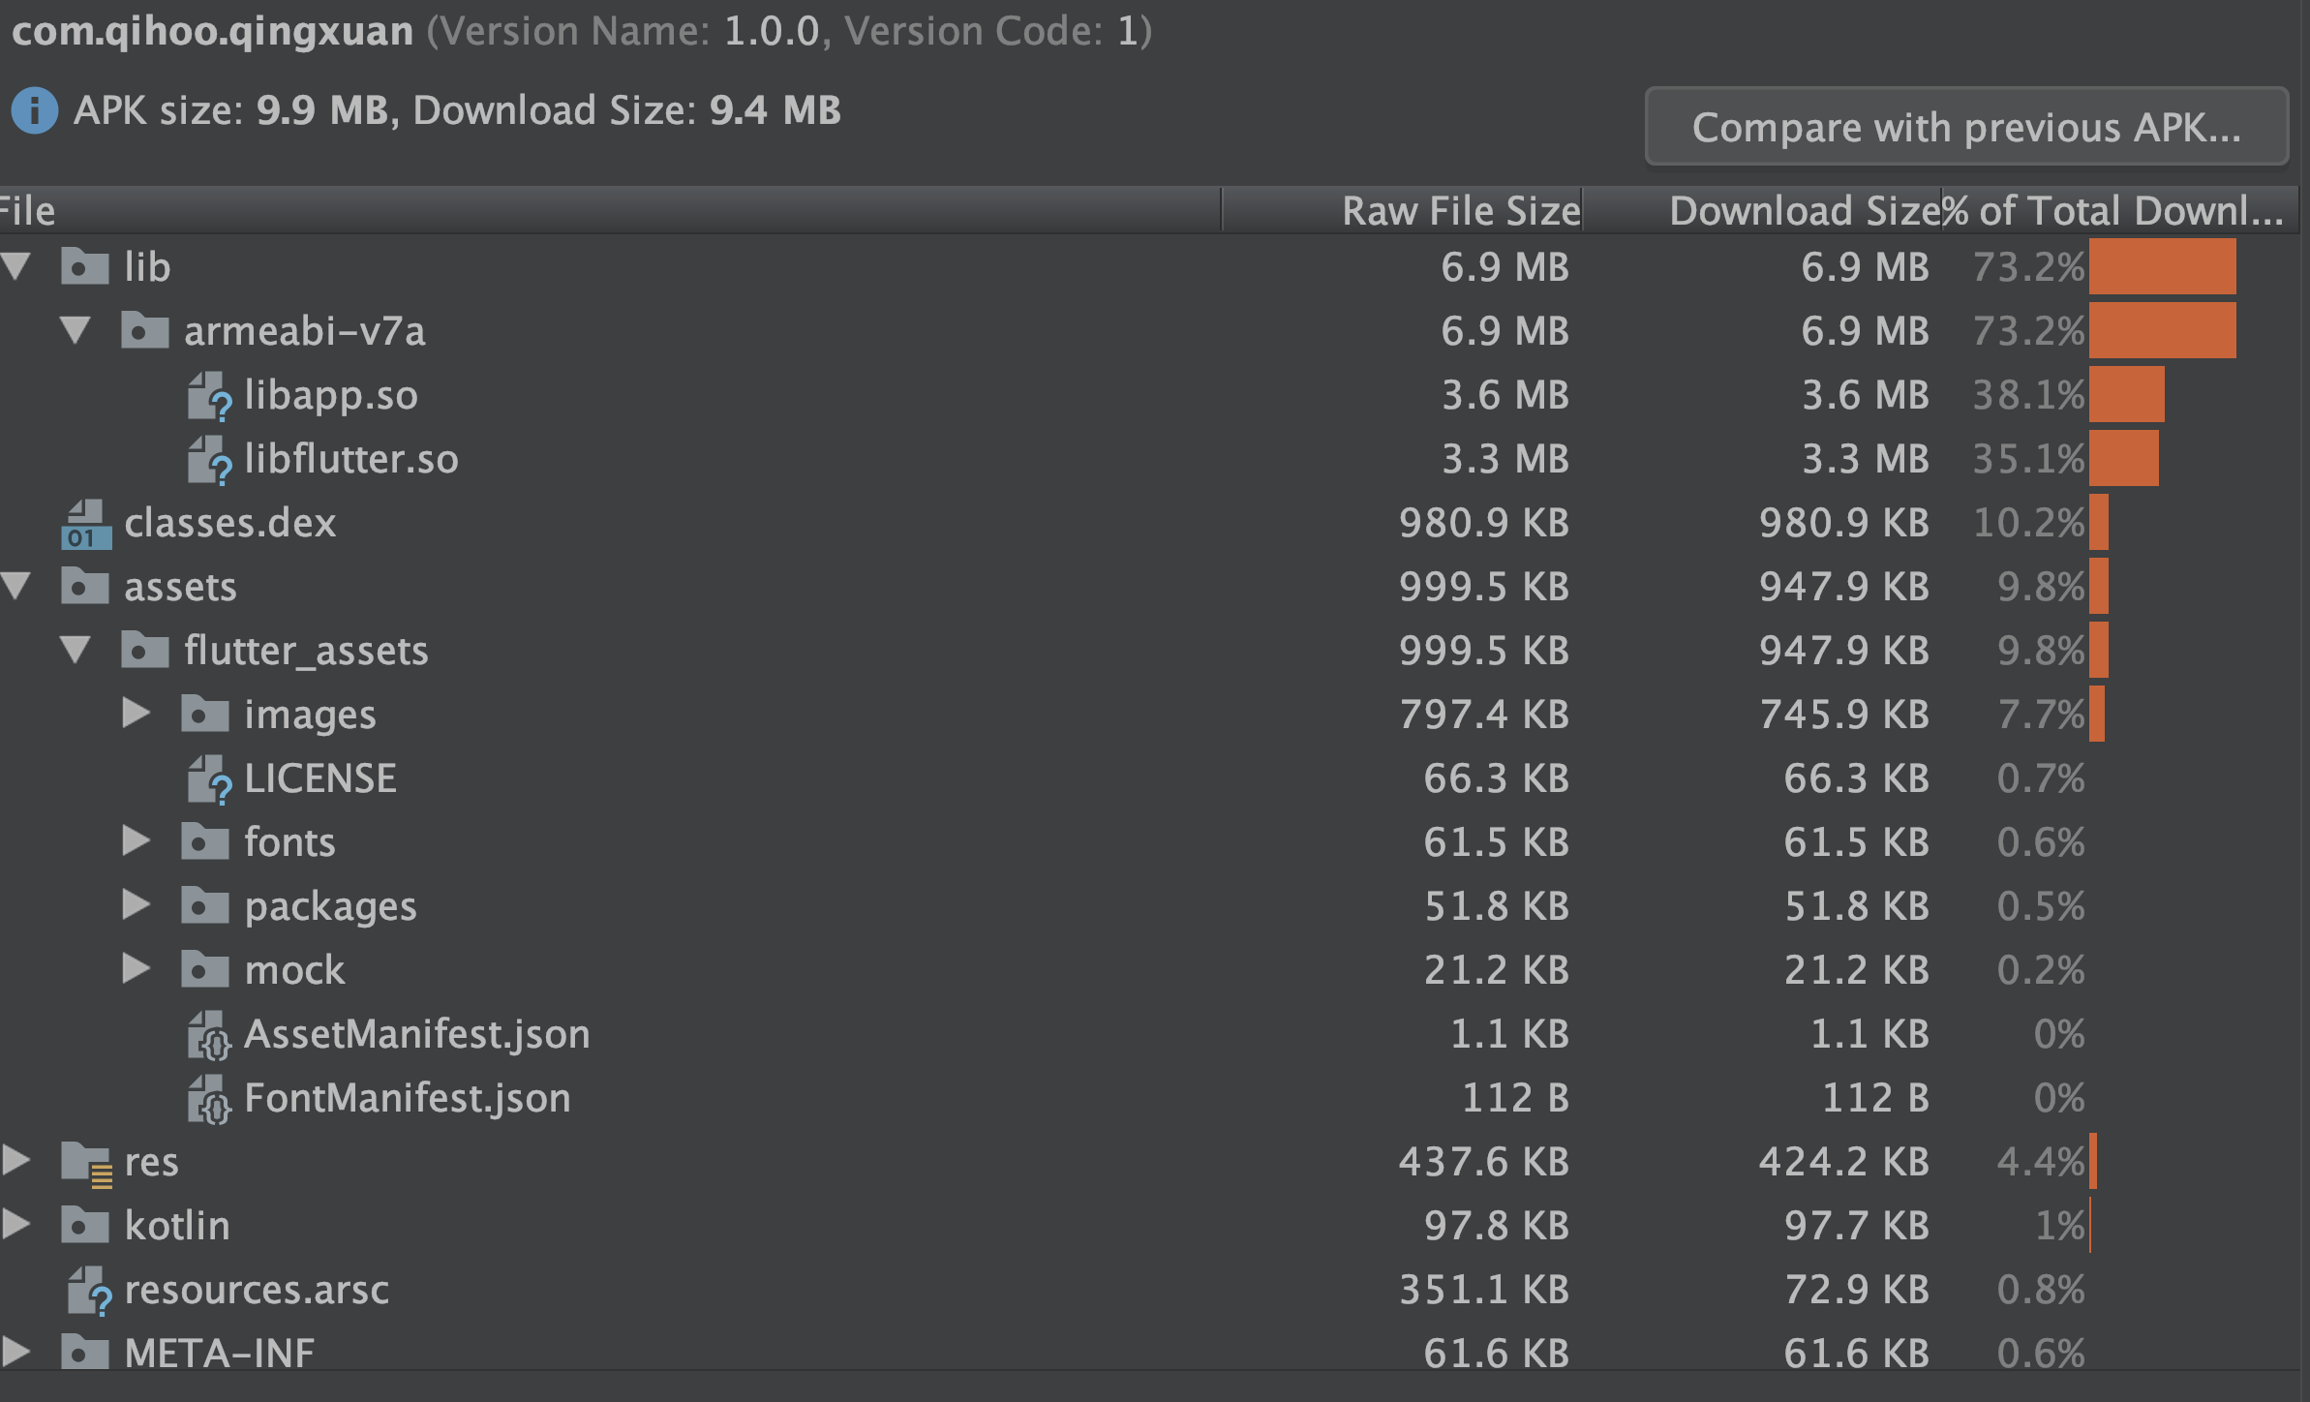Screen dimensions: 2310x1402
Task: Click the 980.9 KB raw size of classes.dex
Action: pyautogui.click(x=1483, y=523)
